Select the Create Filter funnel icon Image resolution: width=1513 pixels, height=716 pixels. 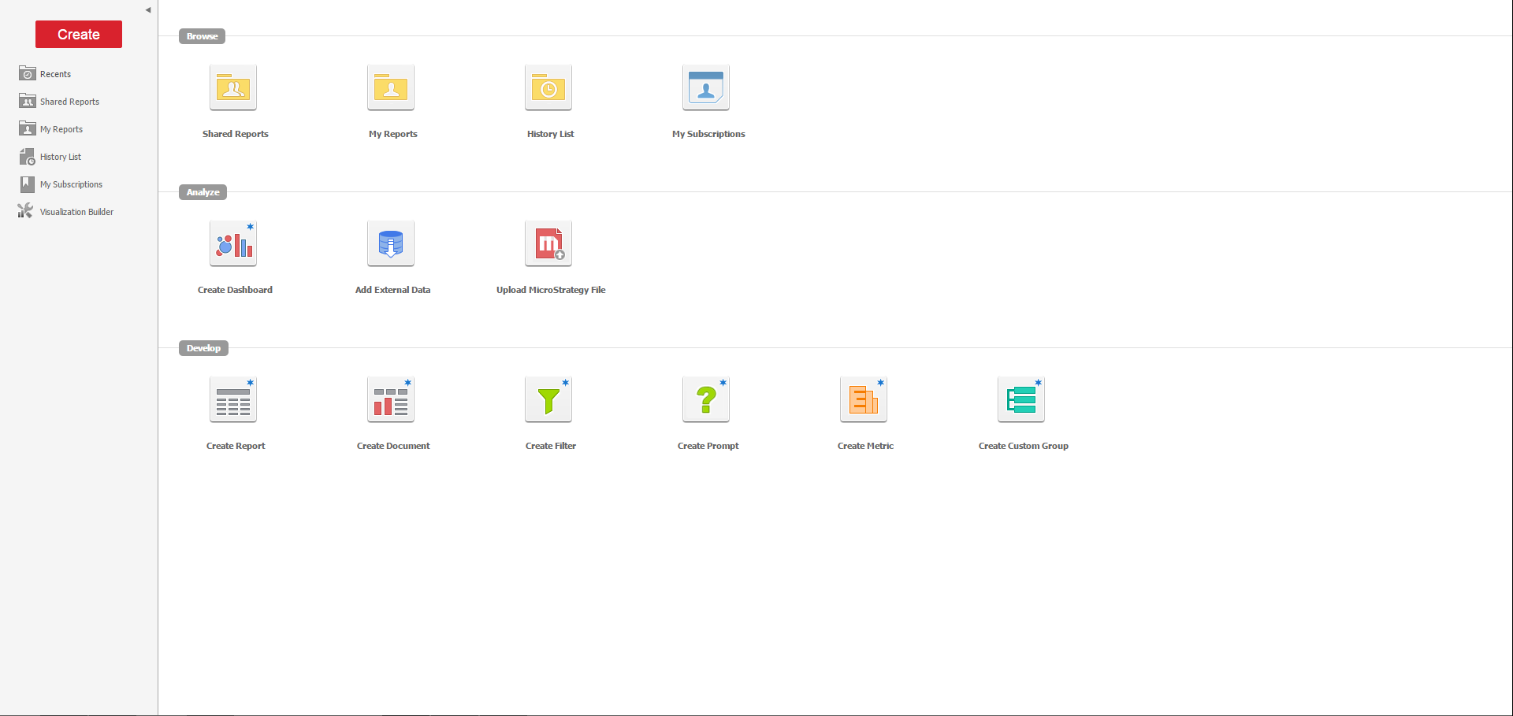tap(548, 399)
